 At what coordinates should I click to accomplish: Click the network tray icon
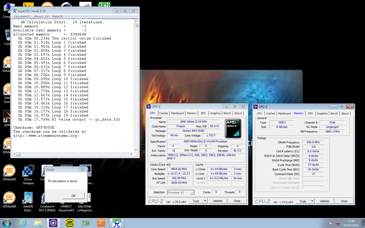[337, 223]
